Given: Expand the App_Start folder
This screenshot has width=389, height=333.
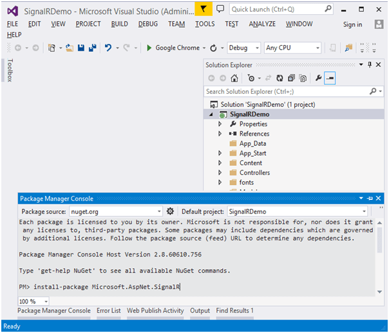Looking at the screenshot, I should coord(220,153).
